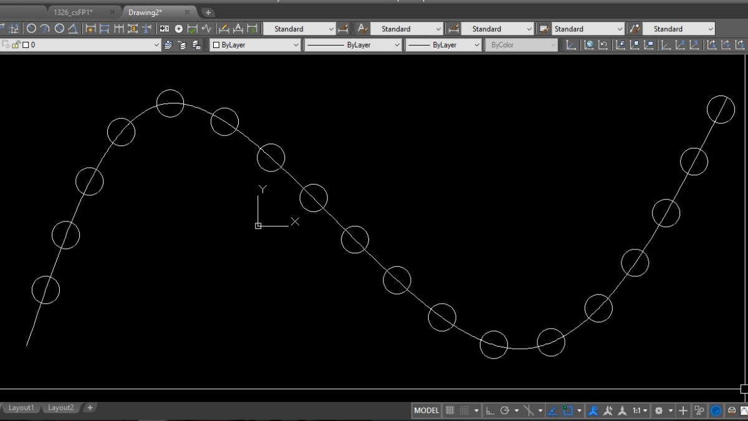Toggle annotation object visibility
The height and width of the screenshot is (421, 748).
coord(593,410)
